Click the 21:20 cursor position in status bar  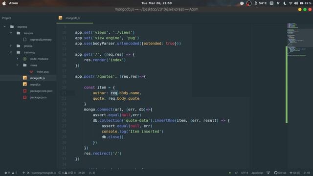point(82,173)
